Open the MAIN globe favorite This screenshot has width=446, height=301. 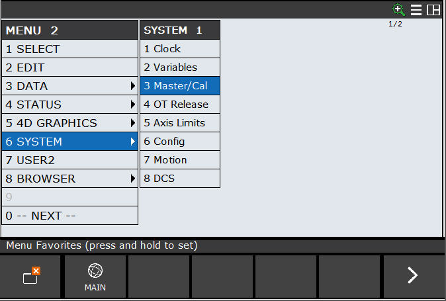[x=95, y=277]
